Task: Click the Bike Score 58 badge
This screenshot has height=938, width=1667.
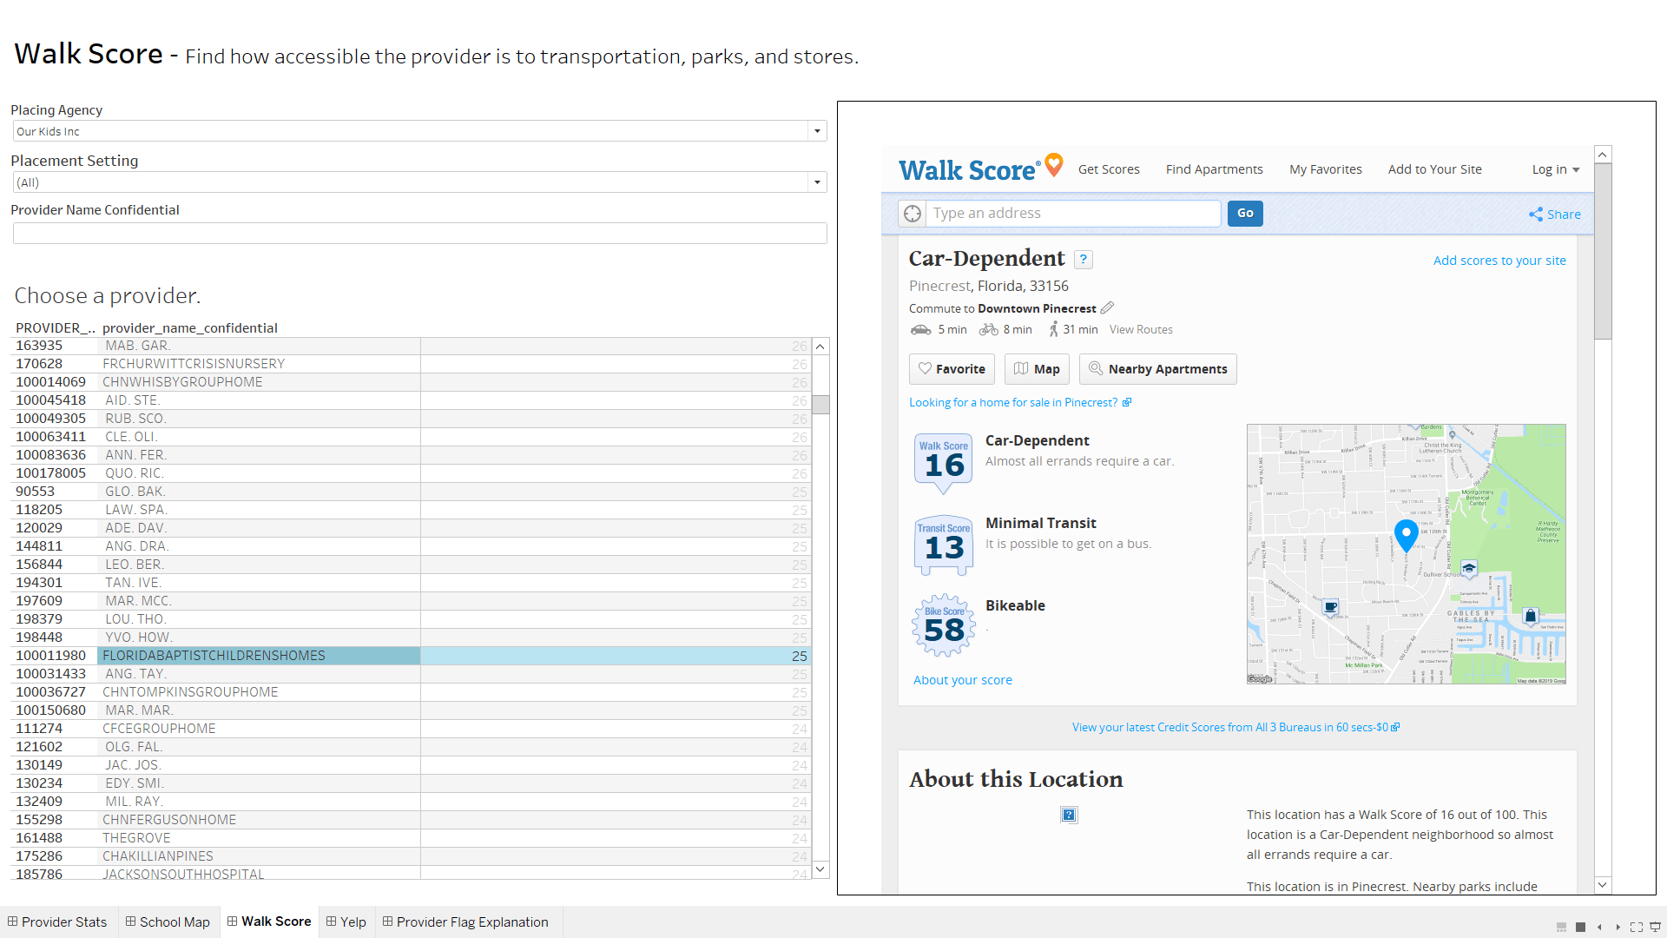Action: pos(944,625)
